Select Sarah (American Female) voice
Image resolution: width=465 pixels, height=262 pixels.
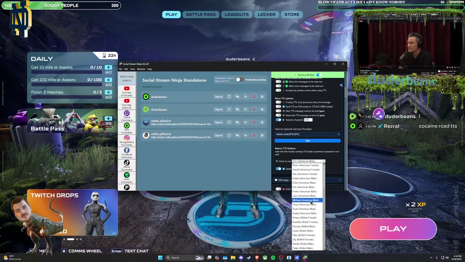pyautogui.click(x=308, y=170)
